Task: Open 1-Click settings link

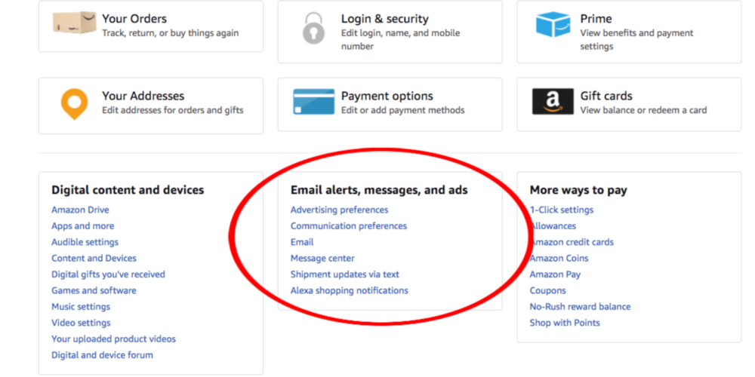Action: click(x=562, y=210)
